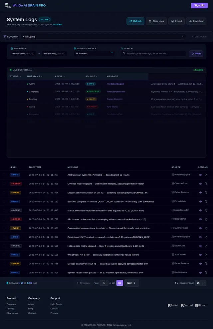This screenshot has height=329, width=213.
Task: Go to Next page of logs
Action: 131,283
